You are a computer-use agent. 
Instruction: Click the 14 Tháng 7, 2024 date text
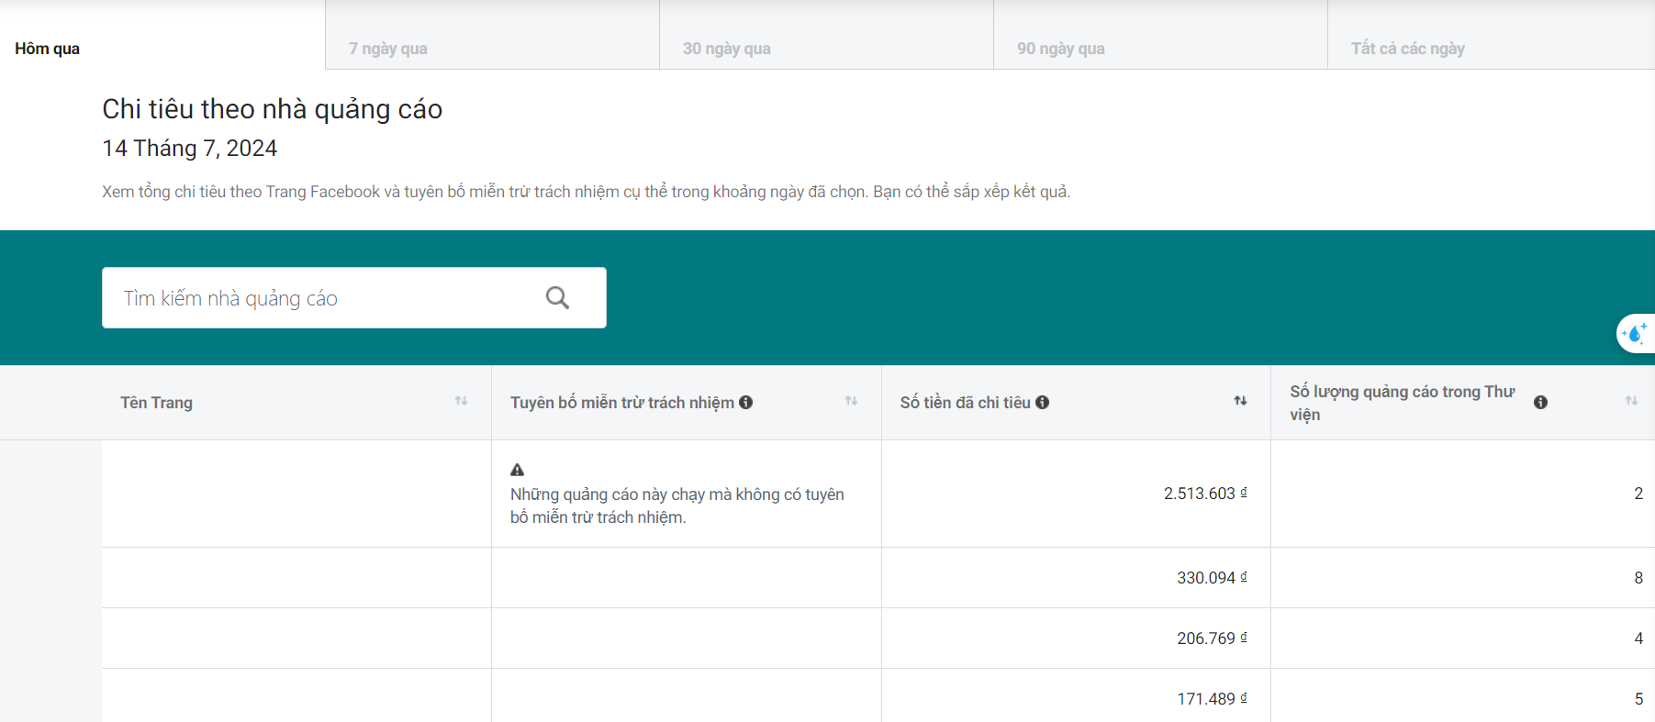190,149
